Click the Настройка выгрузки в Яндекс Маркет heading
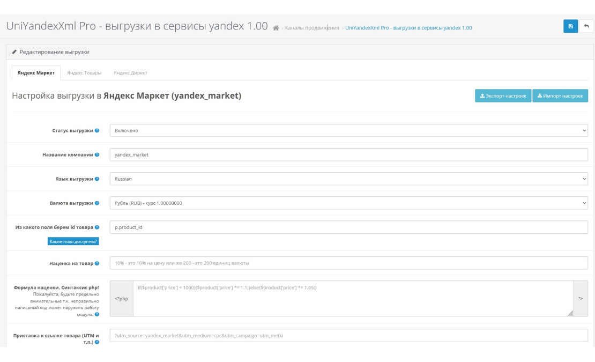The width and height of the screenshot is (595, 362). point(127,95)
